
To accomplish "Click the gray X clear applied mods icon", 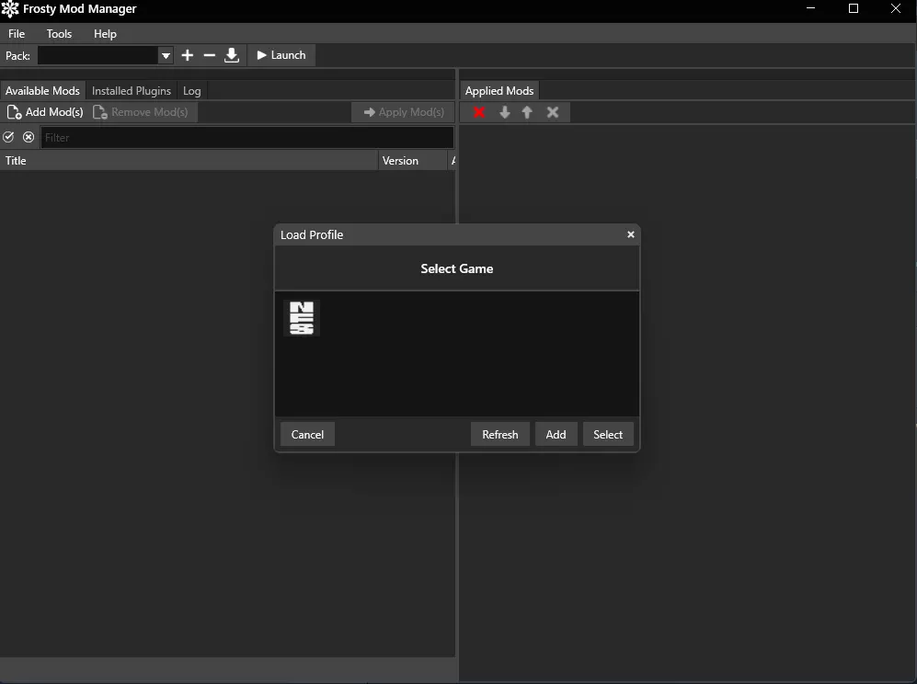I will (553, 112).
